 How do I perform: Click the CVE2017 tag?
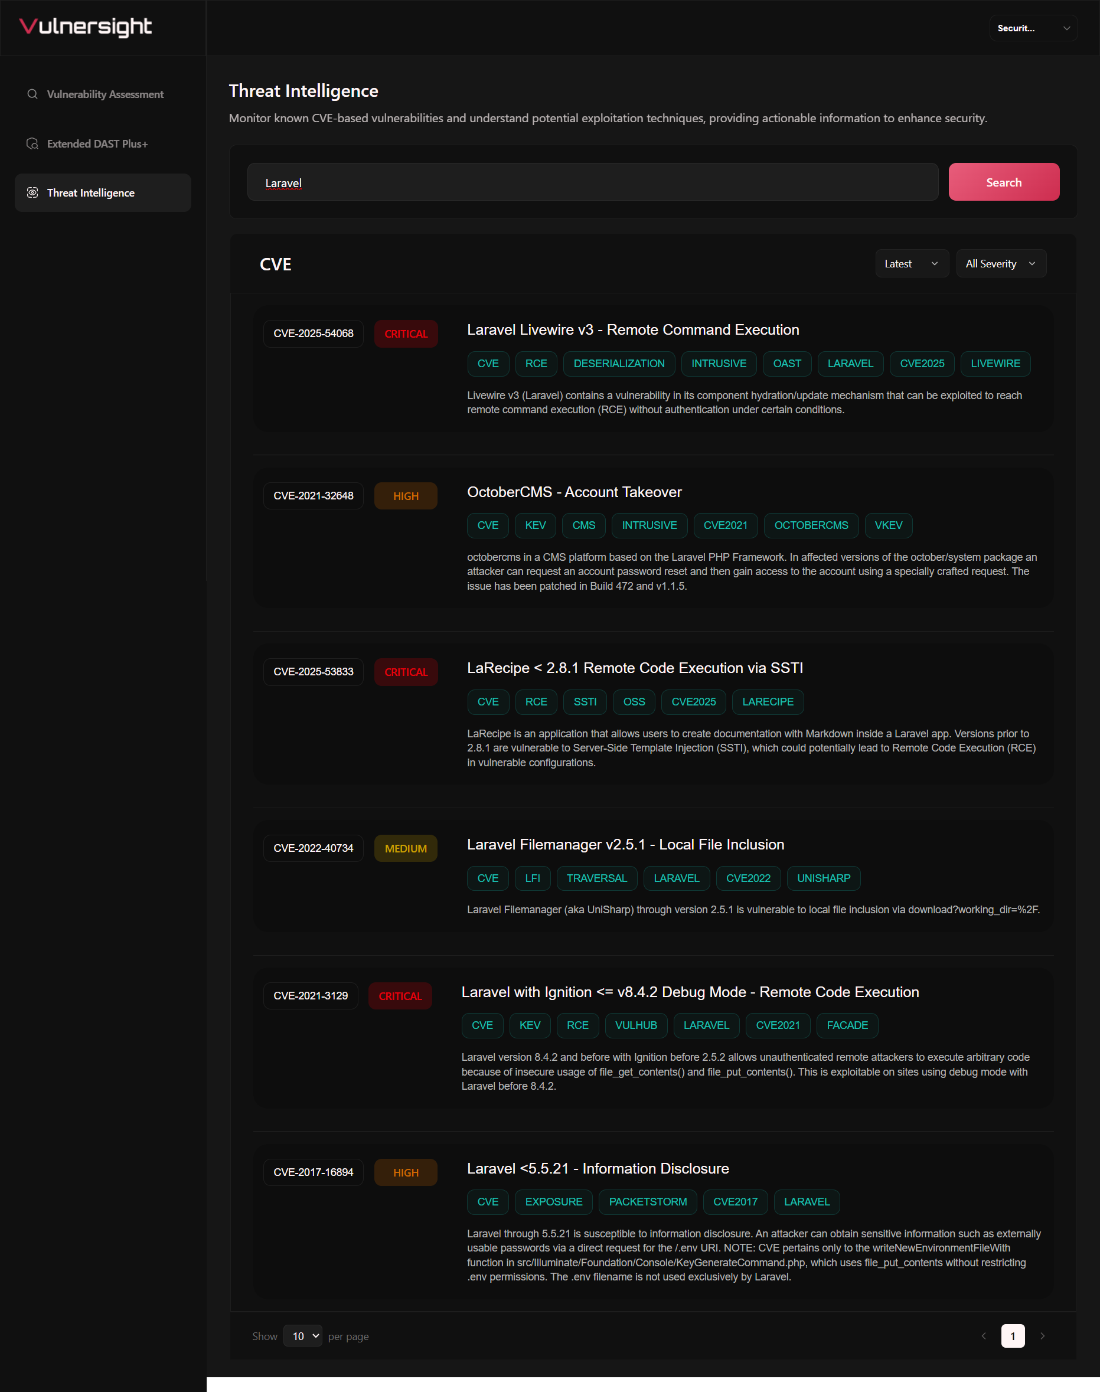735,1201
